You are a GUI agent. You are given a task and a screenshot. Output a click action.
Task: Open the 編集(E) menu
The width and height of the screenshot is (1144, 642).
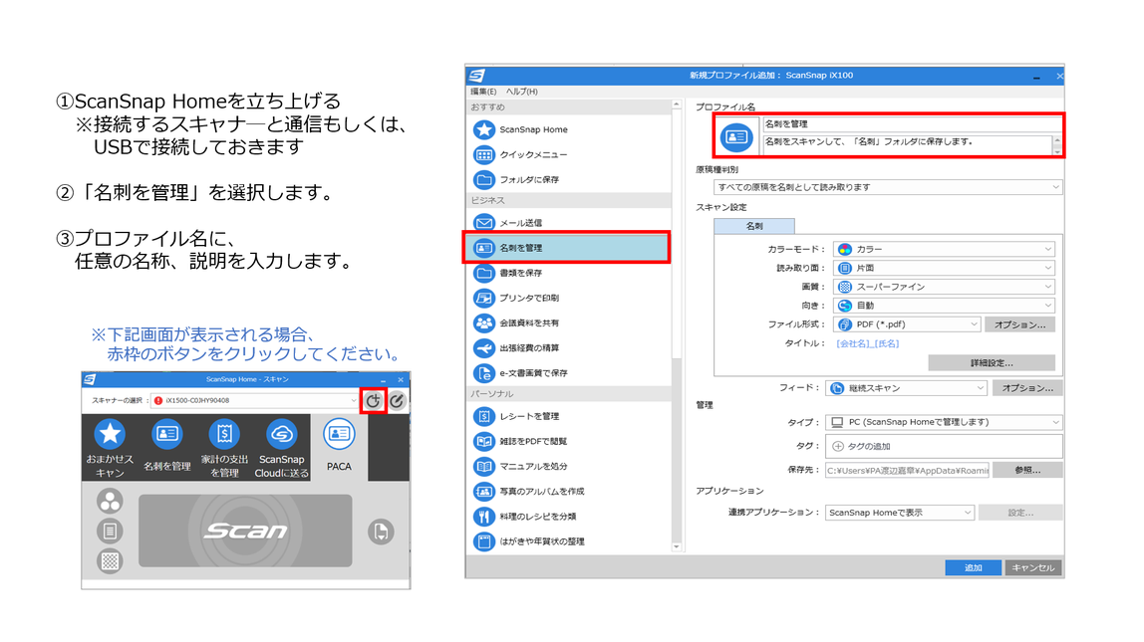point(483,92)
